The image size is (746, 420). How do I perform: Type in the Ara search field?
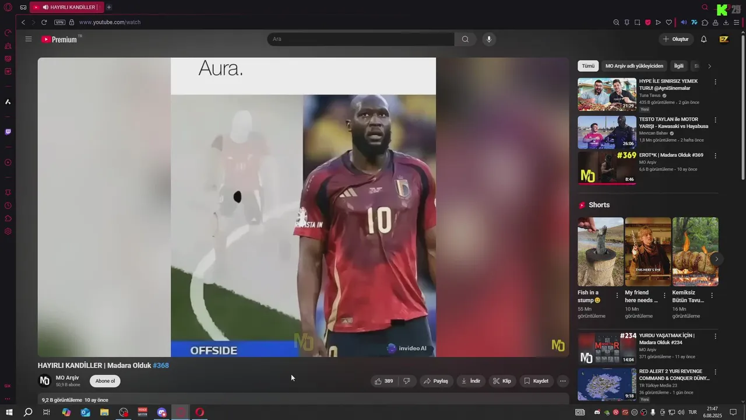361,39
